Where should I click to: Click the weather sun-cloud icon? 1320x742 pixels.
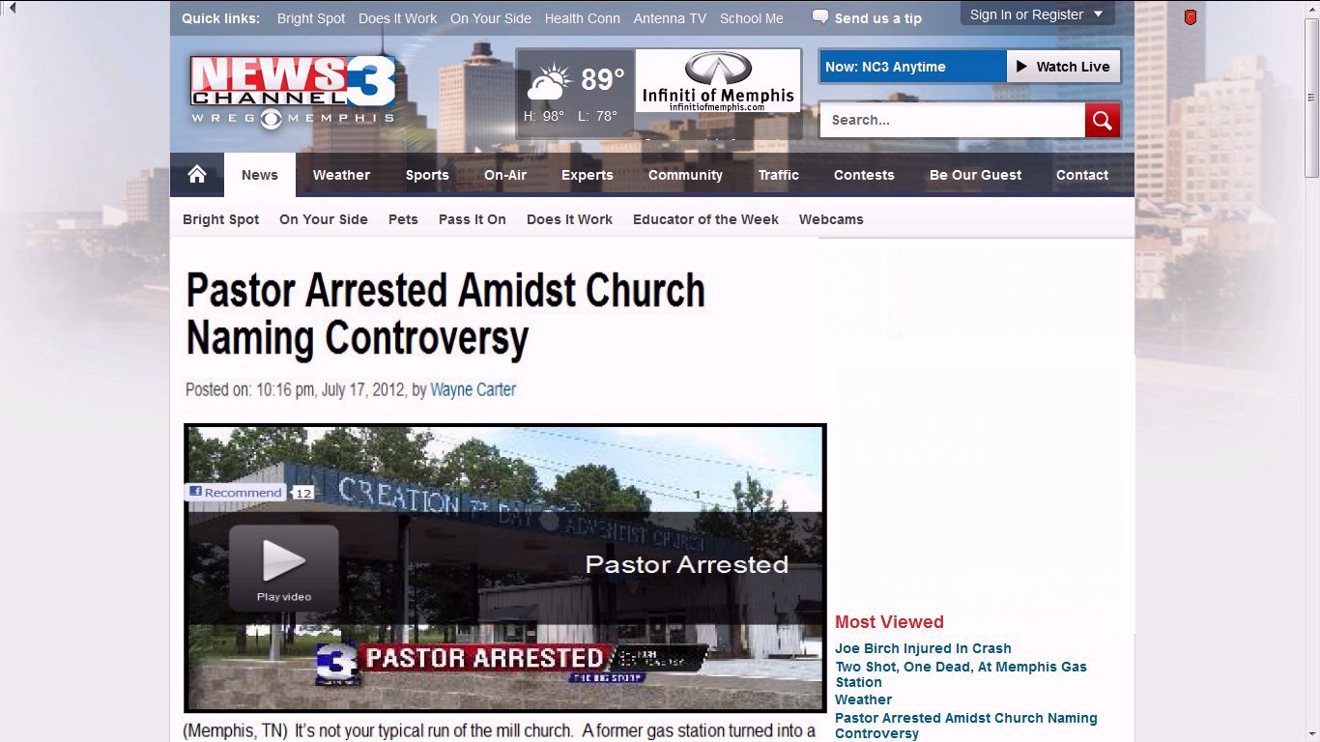click(x=549, y=84)
